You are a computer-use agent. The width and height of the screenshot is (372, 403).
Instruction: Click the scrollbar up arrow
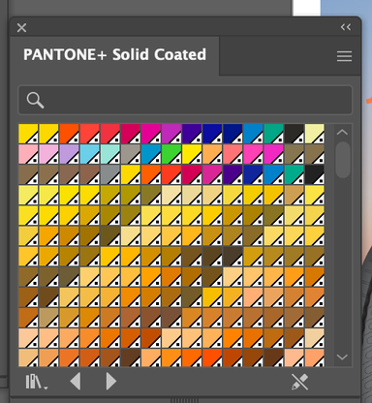342,132
